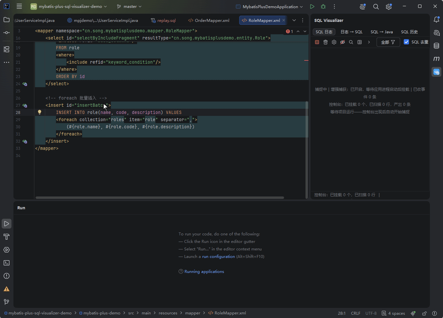
Task: Close the RoleMapper.xml tab
Action: click(x=284, y=20)
